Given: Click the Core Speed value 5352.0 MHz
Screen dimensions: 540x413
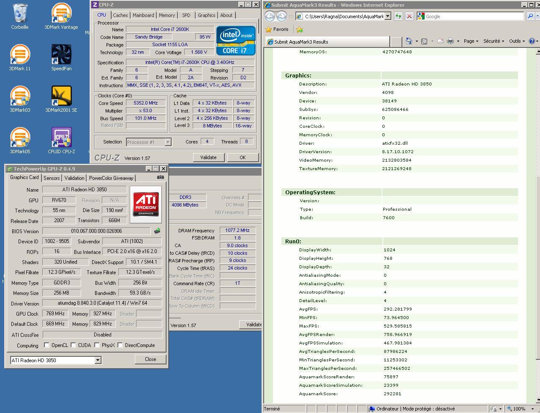Looking at the screenshot, I should [146, 103].
